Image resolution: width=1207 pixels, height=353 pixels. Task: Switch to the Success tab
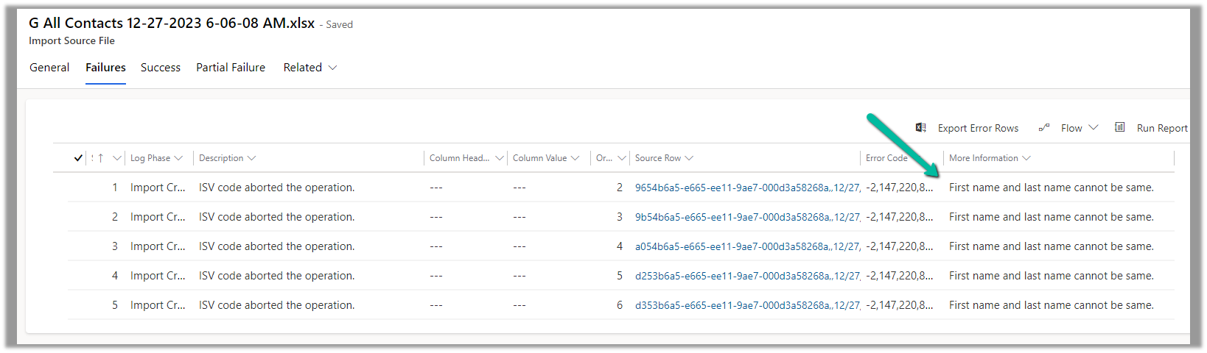[x=160, y=68]
